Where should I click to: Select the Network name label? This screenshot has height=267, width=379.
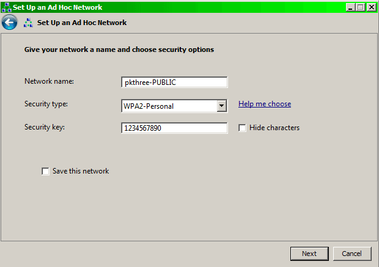coord(49,81)
